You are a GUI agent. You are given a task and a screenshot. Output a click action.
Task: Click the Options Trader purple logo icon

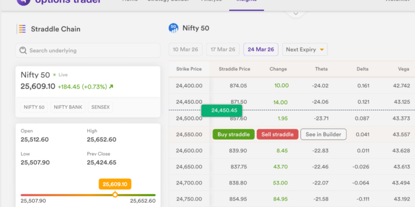[24, 3]
